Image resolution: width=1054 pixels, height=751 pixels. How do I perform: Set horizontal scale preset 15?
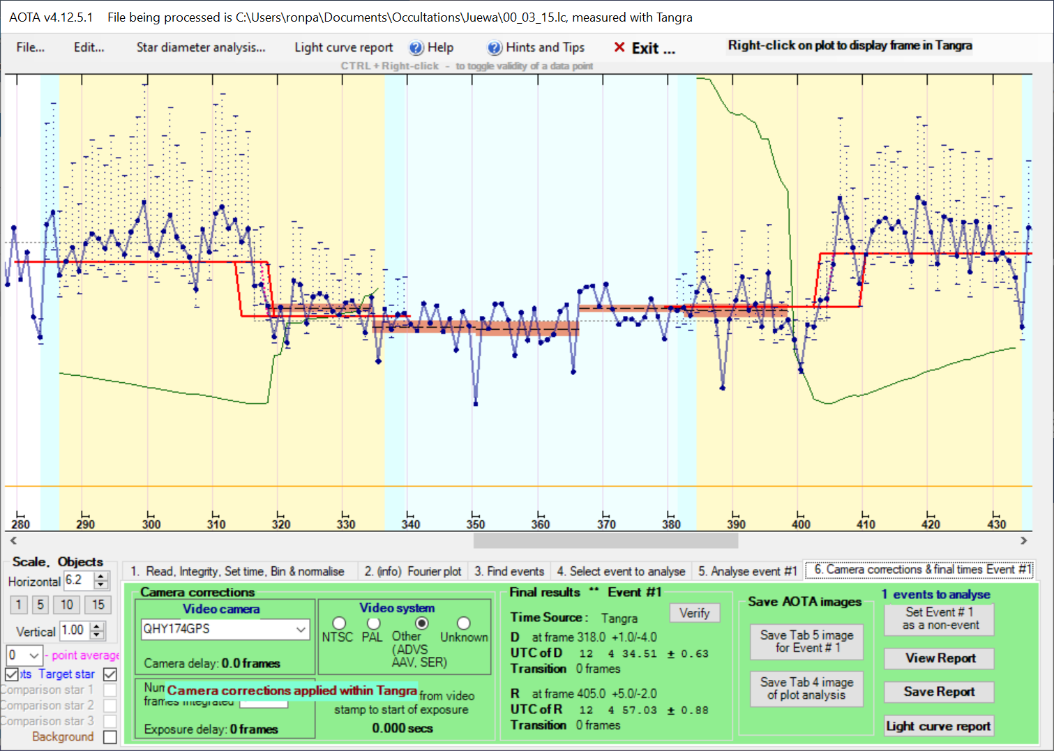point(98,605)
